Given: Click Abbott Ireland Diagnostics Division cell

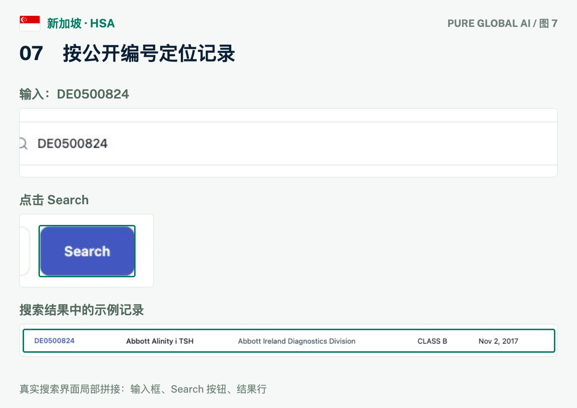Looking at the screenshot, I should click(x=297, y=341).
